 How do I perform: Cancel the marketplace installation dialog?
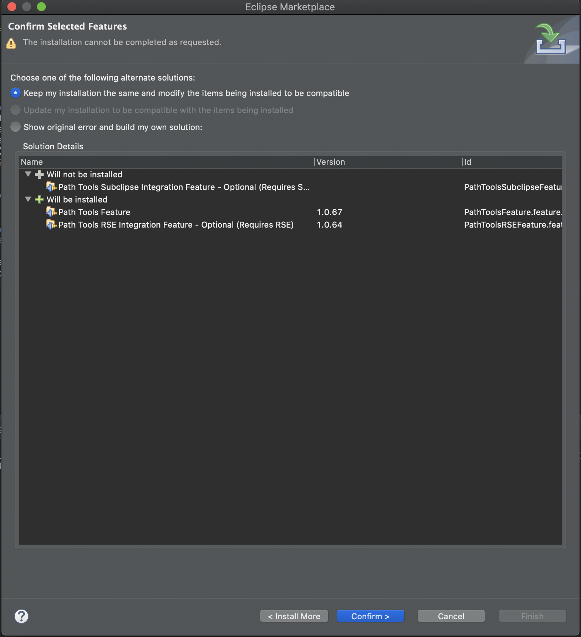click(451, 616)
